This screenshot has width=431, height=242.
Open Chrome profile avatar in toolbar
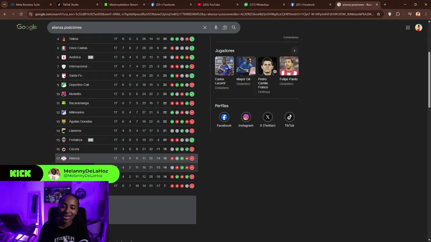point(418,14)
